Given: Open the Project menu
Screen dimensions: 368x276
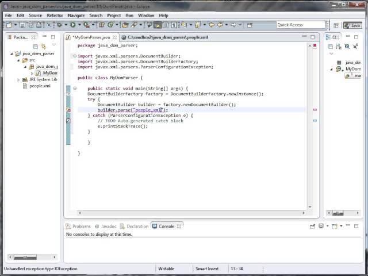Looking at the screenshot, I should 114,16.
